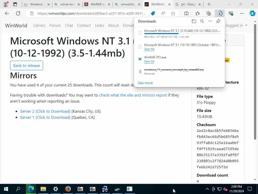Open Settings gear from taskbar
Screen dimensions: 258x194
click(56, 189)
